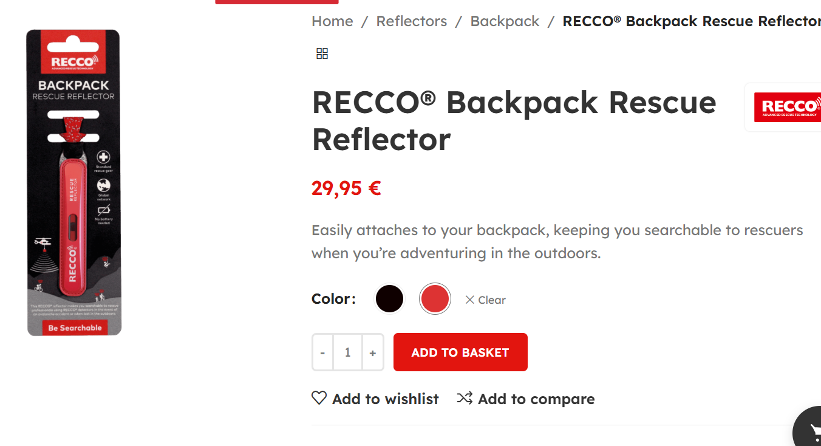The height and width of the screenshot is (446, 821).
Task: Click the heart wishlist icon
Action: [319, 398]
